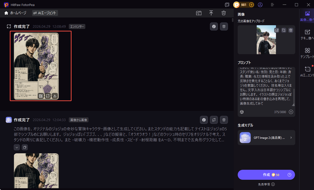Open the tutorial book icon in the toolbar
This screenshot has height=190, width=314.
point(198,13)
